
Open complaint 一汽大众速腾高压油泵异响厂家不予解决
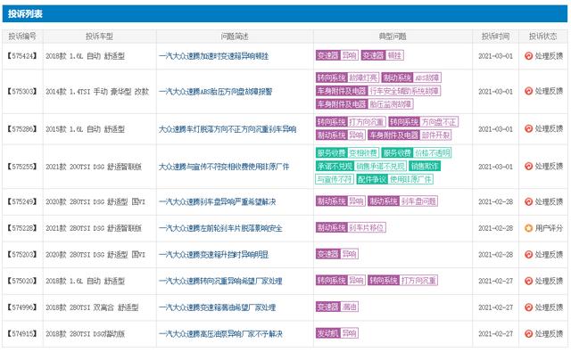pyautogui.click(x=220, y=334)
